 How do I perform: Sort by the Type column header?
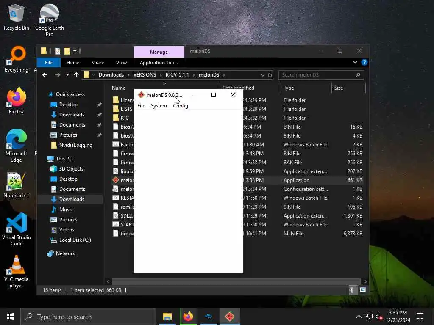(289, 88)
